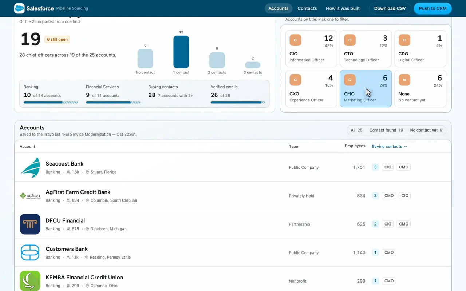Open the How it was built tab
466x291 pixels.
point(343,8)
